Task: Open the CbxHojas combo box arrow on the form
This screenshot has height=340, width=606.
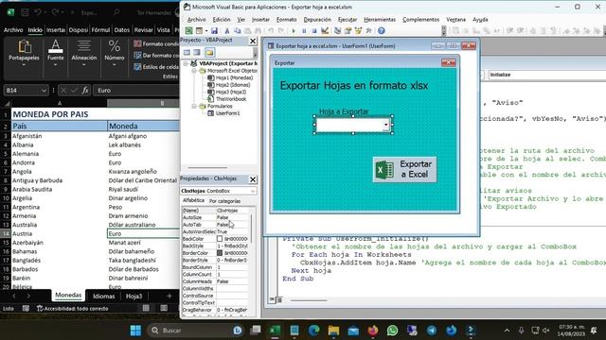Action: tap(385, 125)
